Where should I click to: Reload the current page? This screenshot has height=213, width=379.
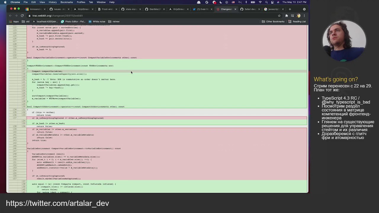22,16
